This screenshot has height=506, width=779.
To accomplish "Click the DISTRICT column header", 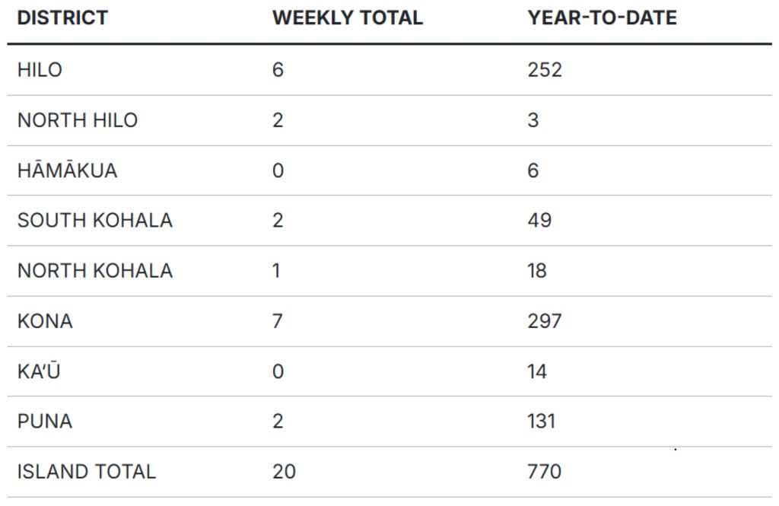I will (62, 18).
